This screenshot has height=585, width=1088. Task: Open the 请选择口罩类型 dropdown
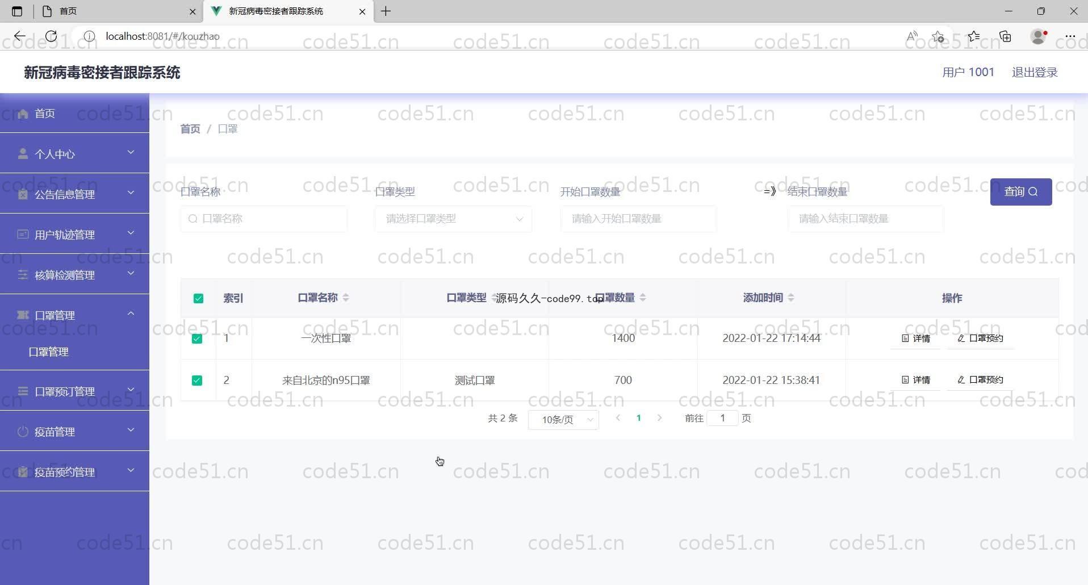click(453, 219)
